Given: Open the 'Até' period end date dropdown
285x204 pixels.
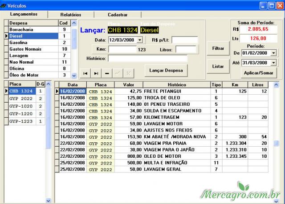Looking at the screenshot, I should [273, 63].
